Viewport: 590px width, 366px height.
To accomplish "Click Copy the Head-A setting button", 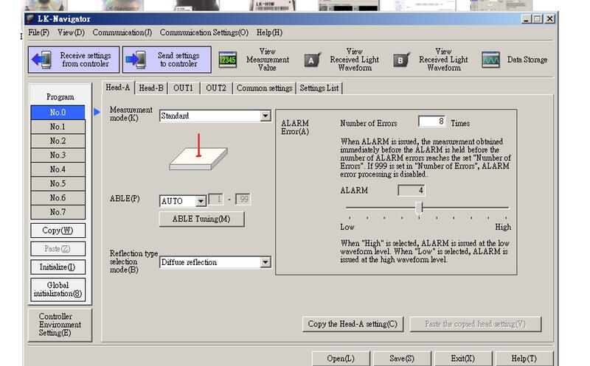I will (x=353, y=324).
